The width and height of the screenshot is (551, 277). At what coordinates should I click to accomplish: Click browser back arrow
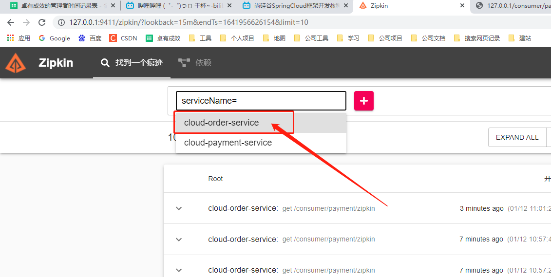tap(11, 22)
